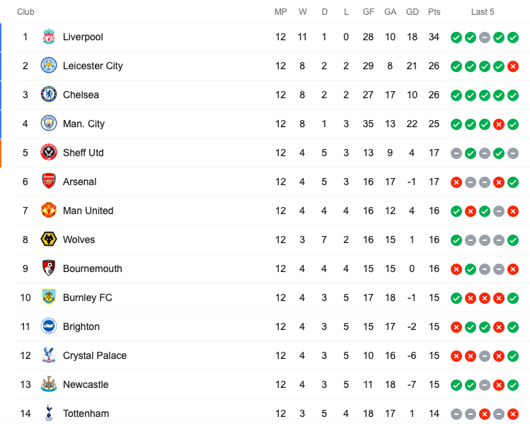Click the Pts column header
This screenshot has width=530, height=424.
click(434, 12)
